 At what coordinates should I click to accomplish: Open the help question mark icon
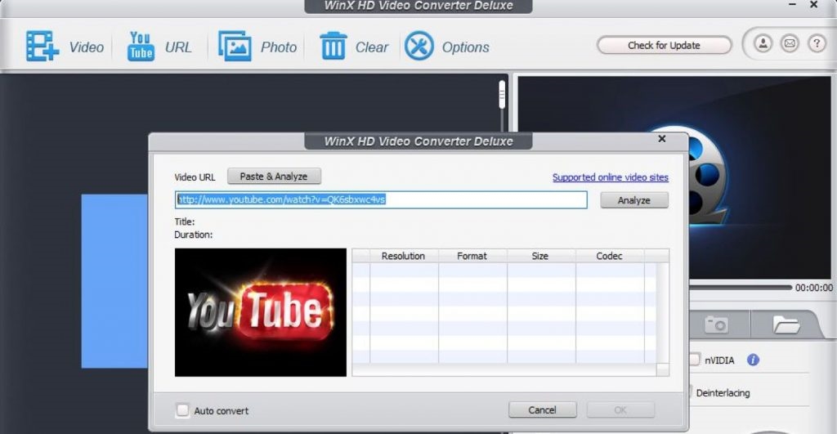(x=817, y=43)
